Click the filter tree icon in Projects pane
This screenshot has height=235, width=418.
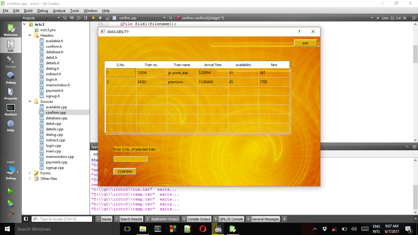(x=65, y=18)
